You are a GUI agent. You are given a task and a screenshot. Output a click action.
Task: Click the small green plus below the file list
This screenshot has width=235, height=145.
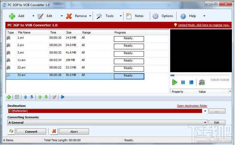click(9, 97)
